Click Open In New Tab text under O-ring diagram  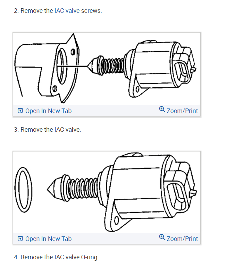[x=49, y=238]
